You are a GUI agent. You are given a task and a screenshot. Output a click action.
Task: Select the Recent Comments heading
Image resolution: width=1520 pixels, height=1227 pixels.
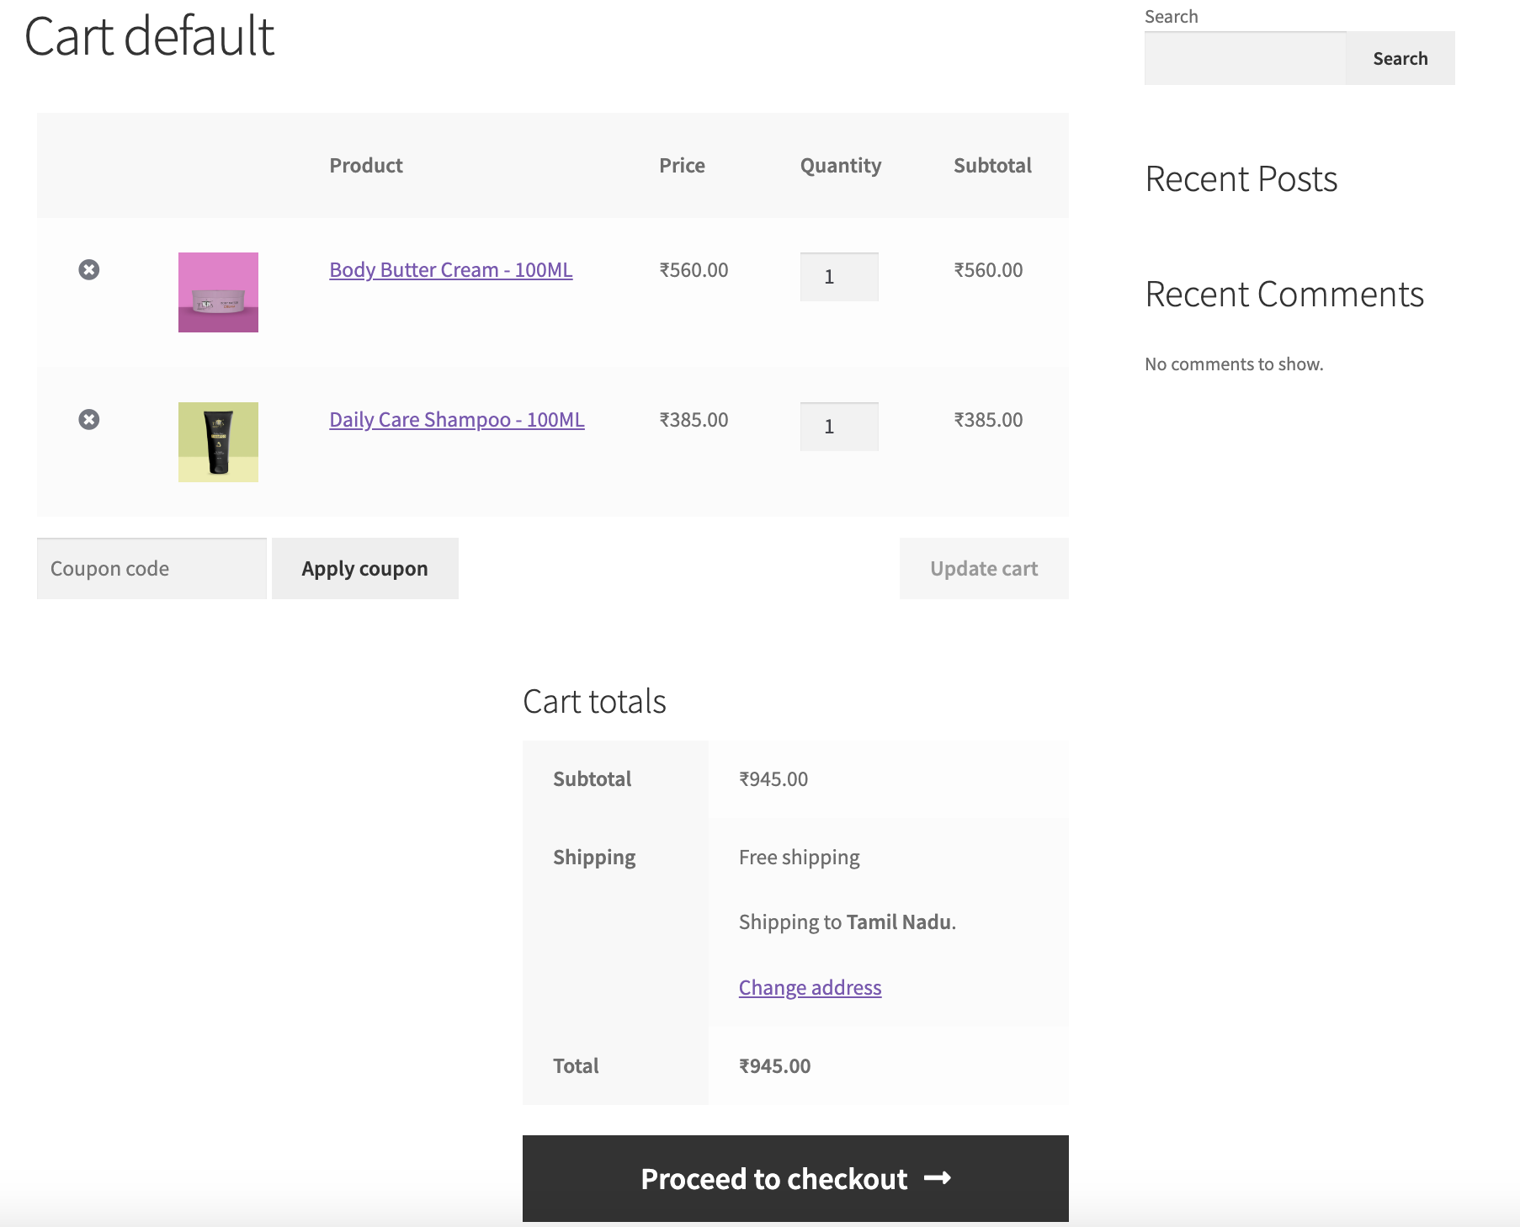click(x=1283, y=295)
